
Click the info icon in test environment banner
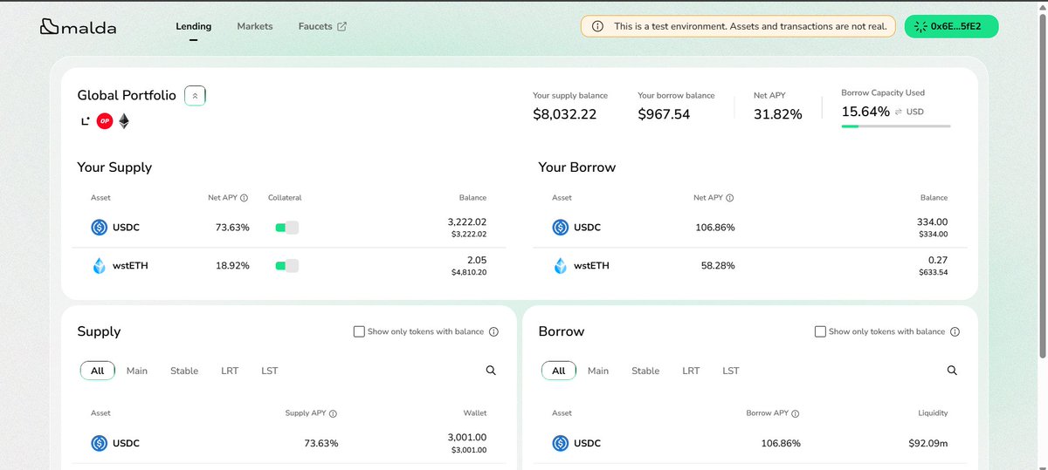coord(597,26)
